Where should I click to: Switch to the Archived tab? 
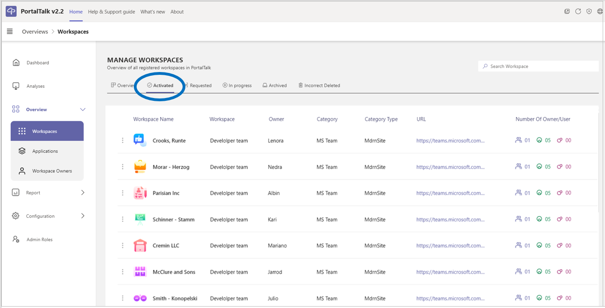[x=275, y=85]
